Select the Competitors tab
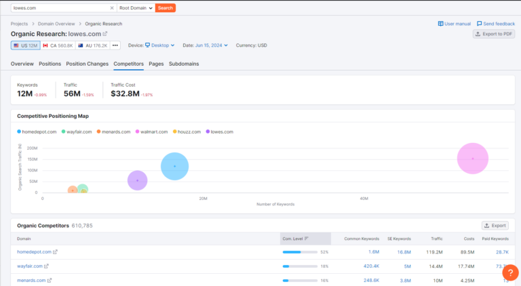The height and width of the screenshot is (286, 521). pyautogui.click(x=129, y=64)
